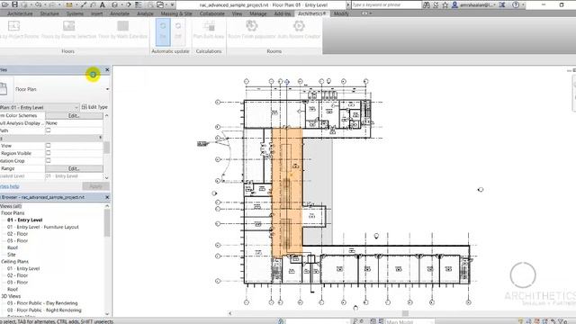Viewport: 576px width, 324px height.
Task: Close the Project Browser panel
Action: pos(107,197)
